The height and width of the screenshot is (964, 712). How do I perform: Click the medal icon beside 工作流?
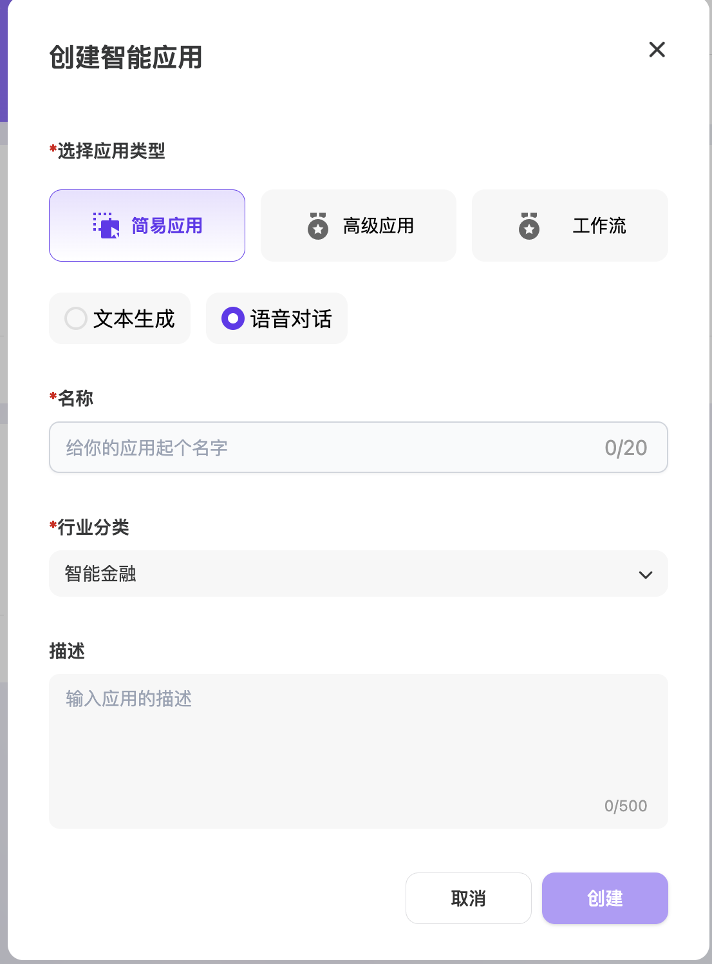point(529,226)
